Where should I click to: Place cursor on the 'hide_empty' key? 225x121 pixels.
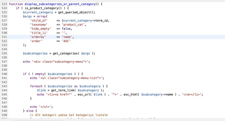[x=40, y=29]
